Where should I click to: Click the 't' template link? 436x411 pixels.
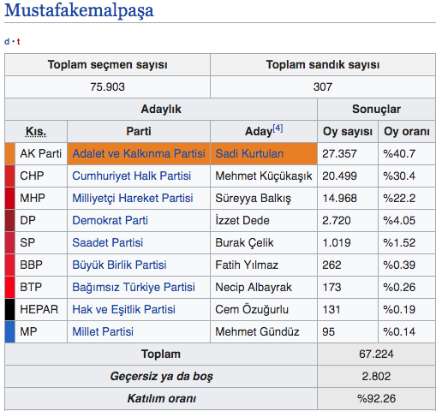pyautogui.click(x=18, y=42)
